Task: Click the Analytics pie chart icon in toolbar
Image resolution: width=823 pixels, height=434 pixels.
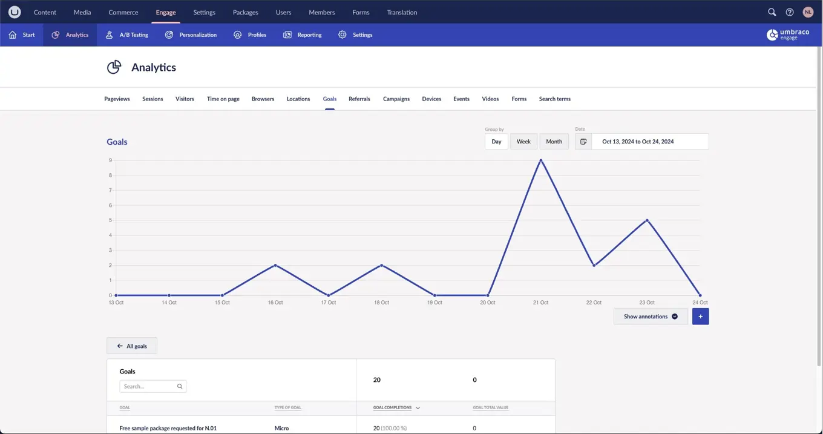Action: 56,35
